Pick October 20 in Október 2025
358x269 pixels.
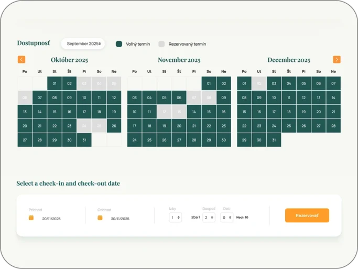pyautogui.click(x=25, y=126)
